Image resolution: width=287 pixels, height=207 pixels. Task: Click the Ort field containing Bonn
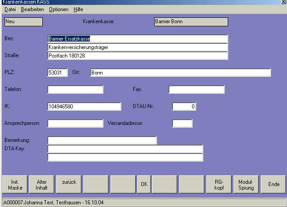[180, 73]
